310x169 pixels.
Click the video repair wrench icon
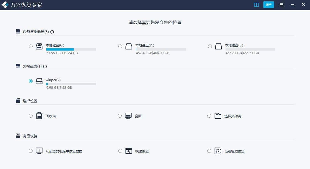tap(129, 151)
